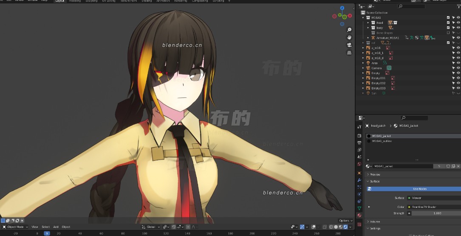This screenshot has width=461, height=236.
Task: Open the Object menu in viewport header
Action: coord(66,227)
